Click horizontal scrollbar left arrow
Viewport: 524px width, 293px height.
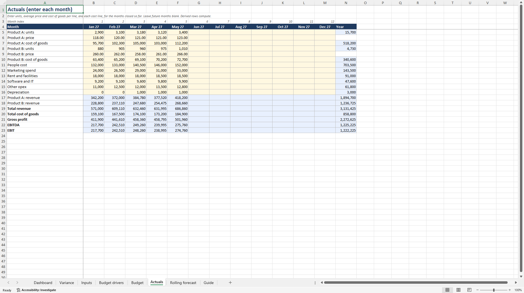pyautogui.click(x=322, y=283)
